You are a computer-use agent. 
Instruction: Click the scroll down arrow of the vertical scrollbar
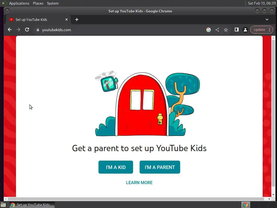(x=273, y=194)
